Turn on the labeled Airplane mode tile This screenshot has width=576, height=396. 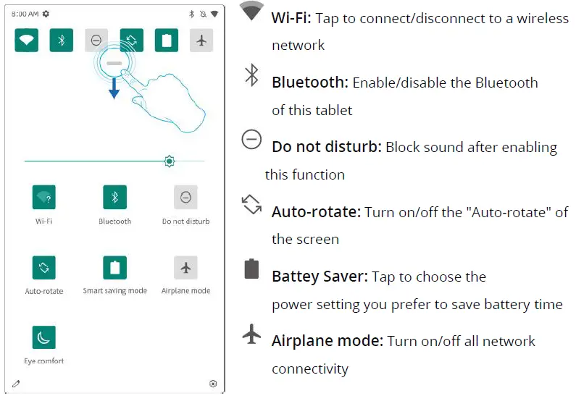point(185,267)
